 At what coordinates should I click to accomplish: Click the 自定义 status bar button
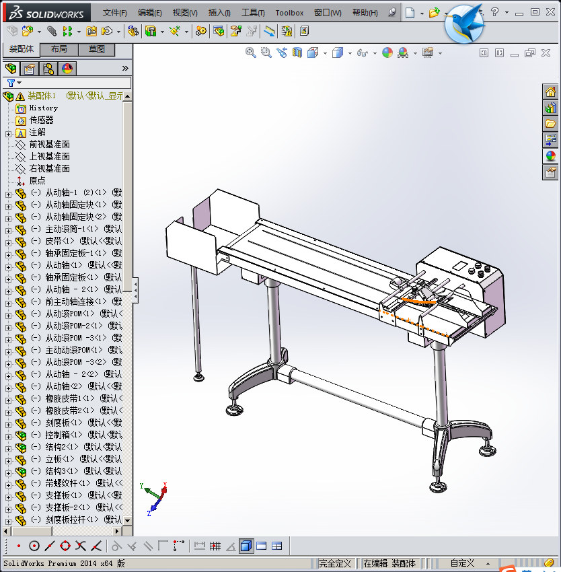[462, 563]
